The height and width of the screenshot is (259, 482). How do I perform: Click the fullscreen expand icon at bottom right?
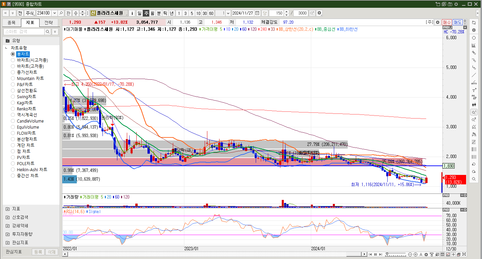pos(464,254)
